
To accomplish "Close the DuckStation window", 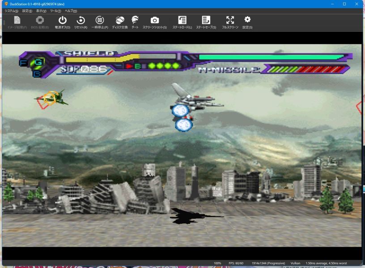I will [357, 4].
